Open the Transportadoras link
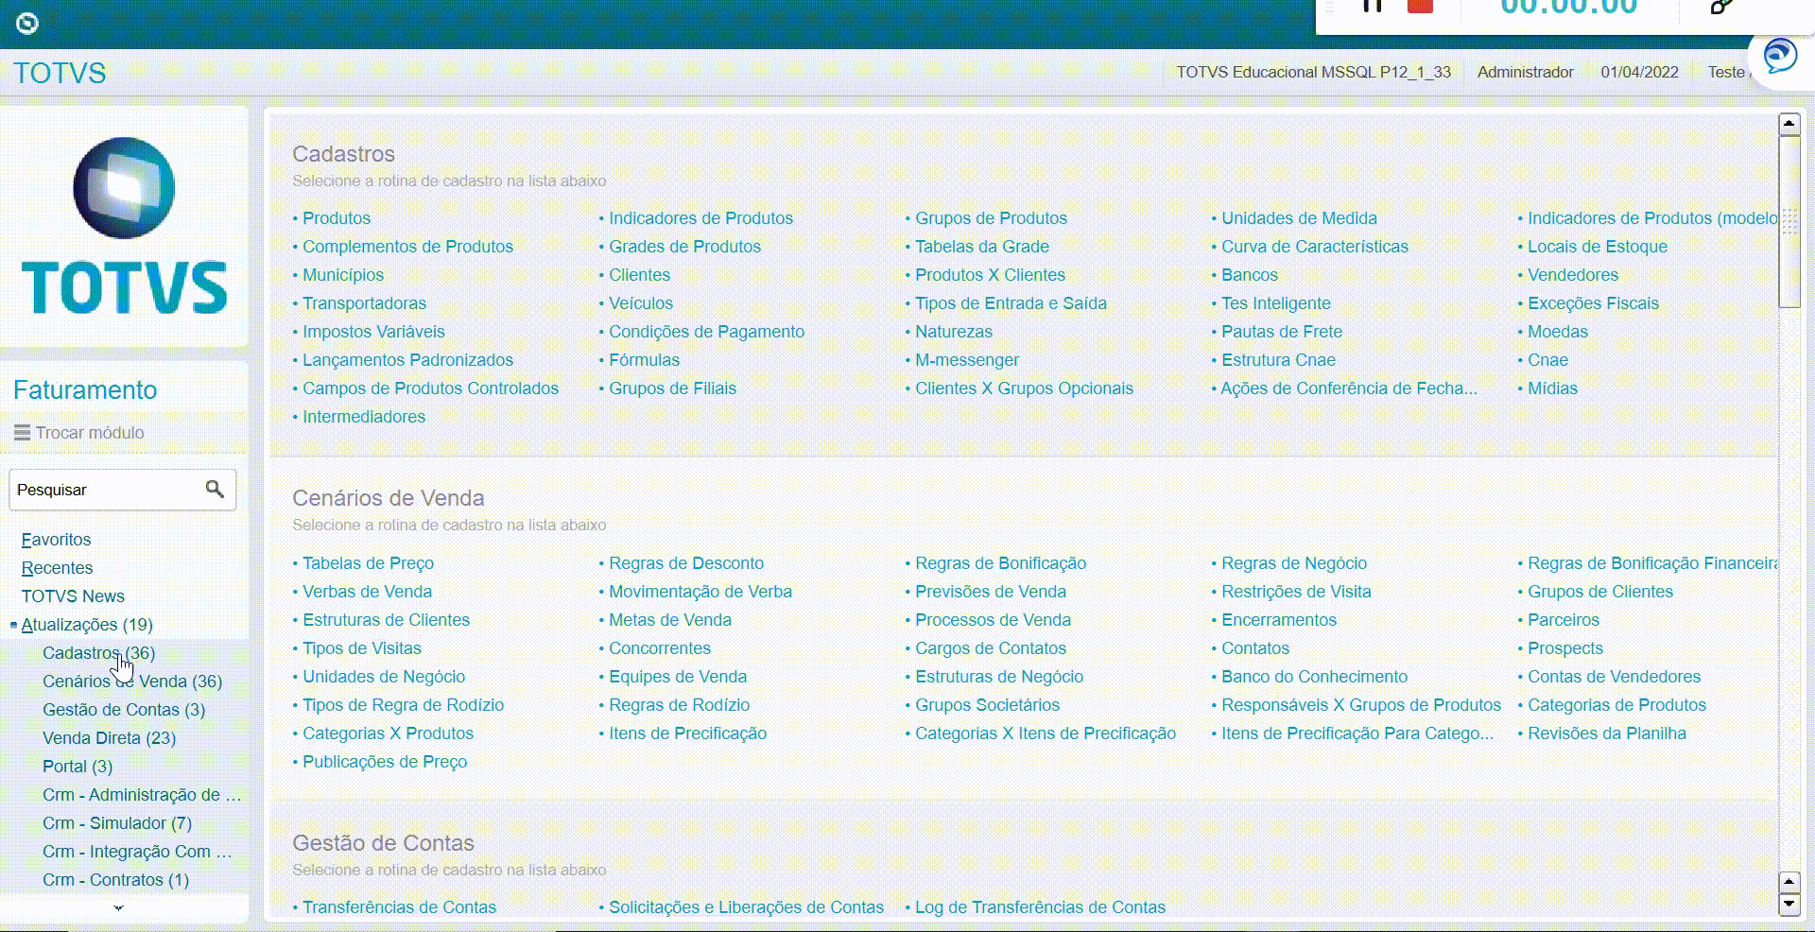The width and height of the screenshot is (1815, 932). point(364,303)
